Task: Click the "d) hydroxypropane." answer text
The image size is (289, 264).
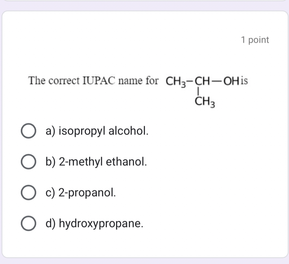Action: pyautogui.click(x=94, y=224)
